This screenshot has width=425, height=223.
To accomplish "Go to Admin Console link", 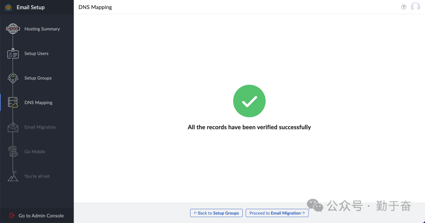I will [x=41, y=216].
